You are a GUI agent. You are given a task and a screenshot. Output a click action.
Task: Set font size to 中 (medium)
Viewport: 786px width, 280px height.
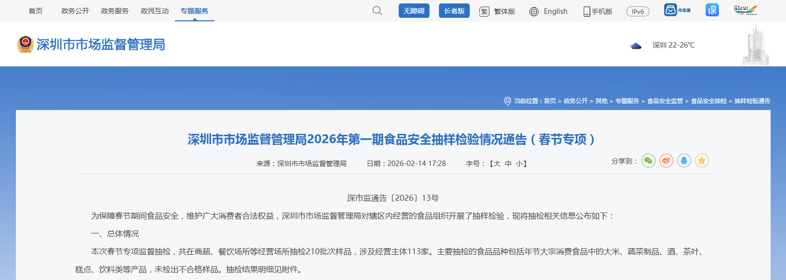(508, 164)
